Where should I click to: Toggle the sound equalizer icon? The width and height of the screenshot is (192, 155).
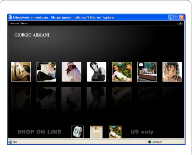180,24
